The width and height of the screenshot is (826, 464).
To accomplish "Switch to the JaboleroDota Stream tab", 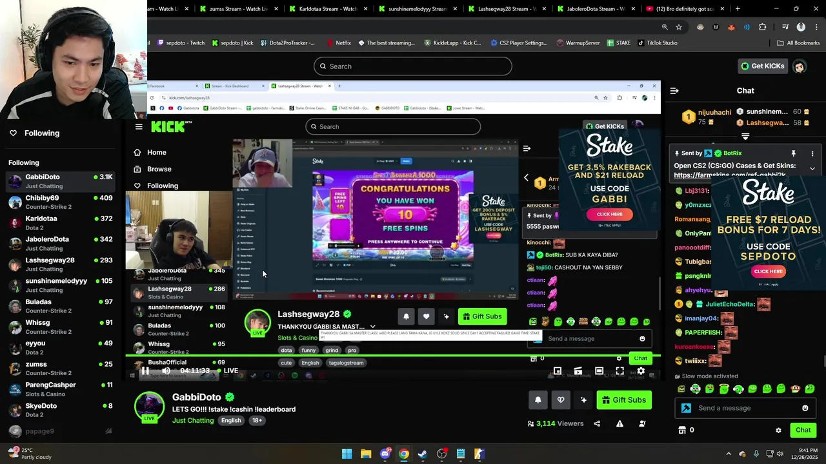I will pos(598,9).
